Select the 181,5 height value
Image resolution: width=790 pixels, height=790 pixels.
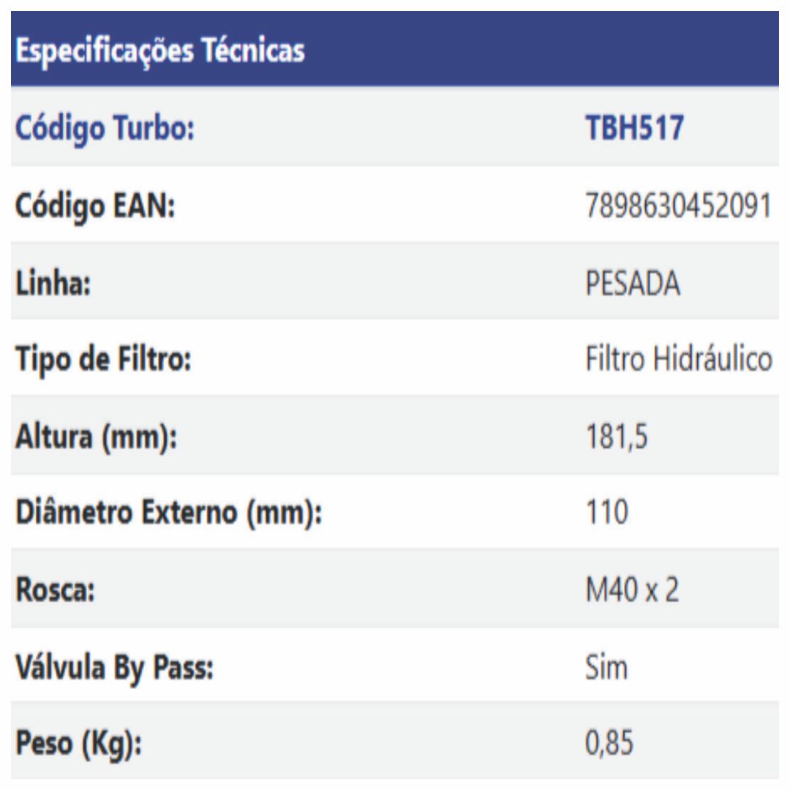(617, 437)
